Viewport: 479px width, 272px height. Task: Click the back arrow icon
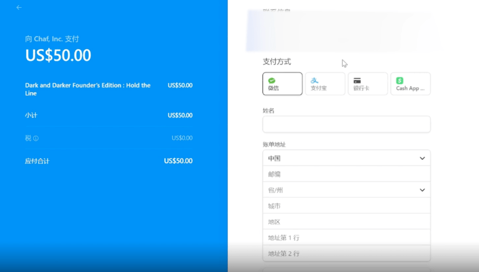[19, 8]
